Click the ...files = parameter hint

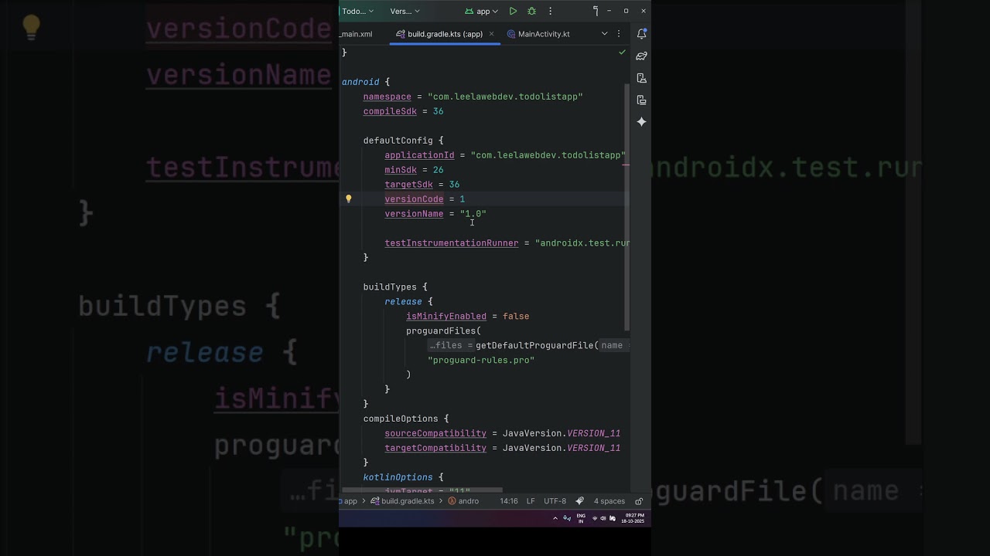(x=451, y=345)
